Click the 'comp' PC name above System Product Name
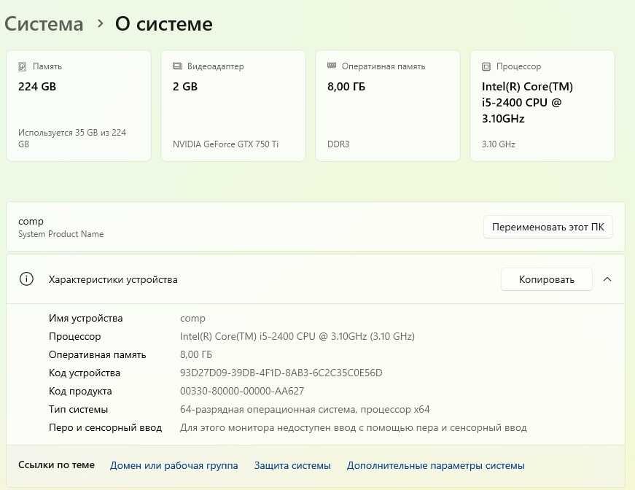 pos(31,222)
